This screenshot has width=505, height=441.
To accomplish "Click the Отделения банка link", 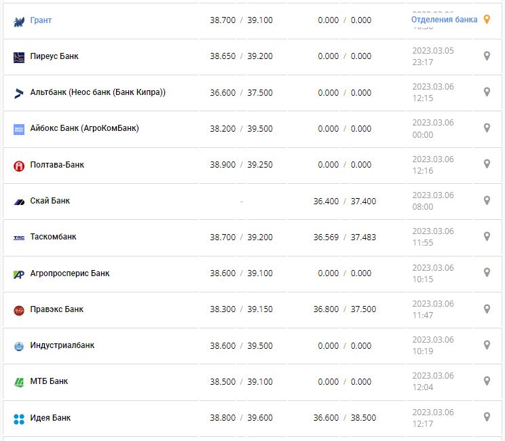I will pos(444,20).
